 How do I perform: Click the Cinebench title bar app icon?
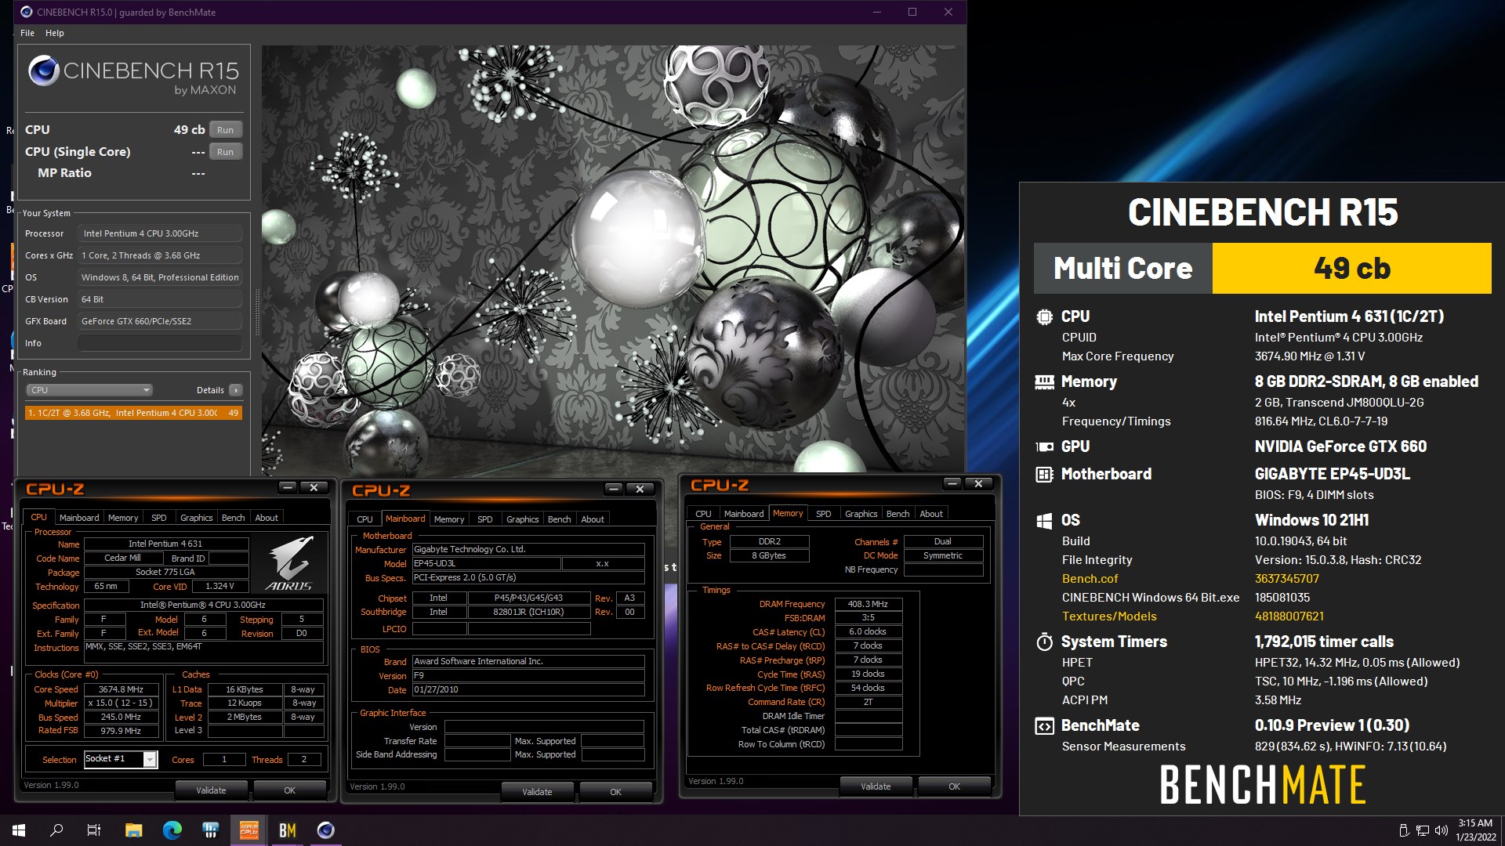pos(27,12)
